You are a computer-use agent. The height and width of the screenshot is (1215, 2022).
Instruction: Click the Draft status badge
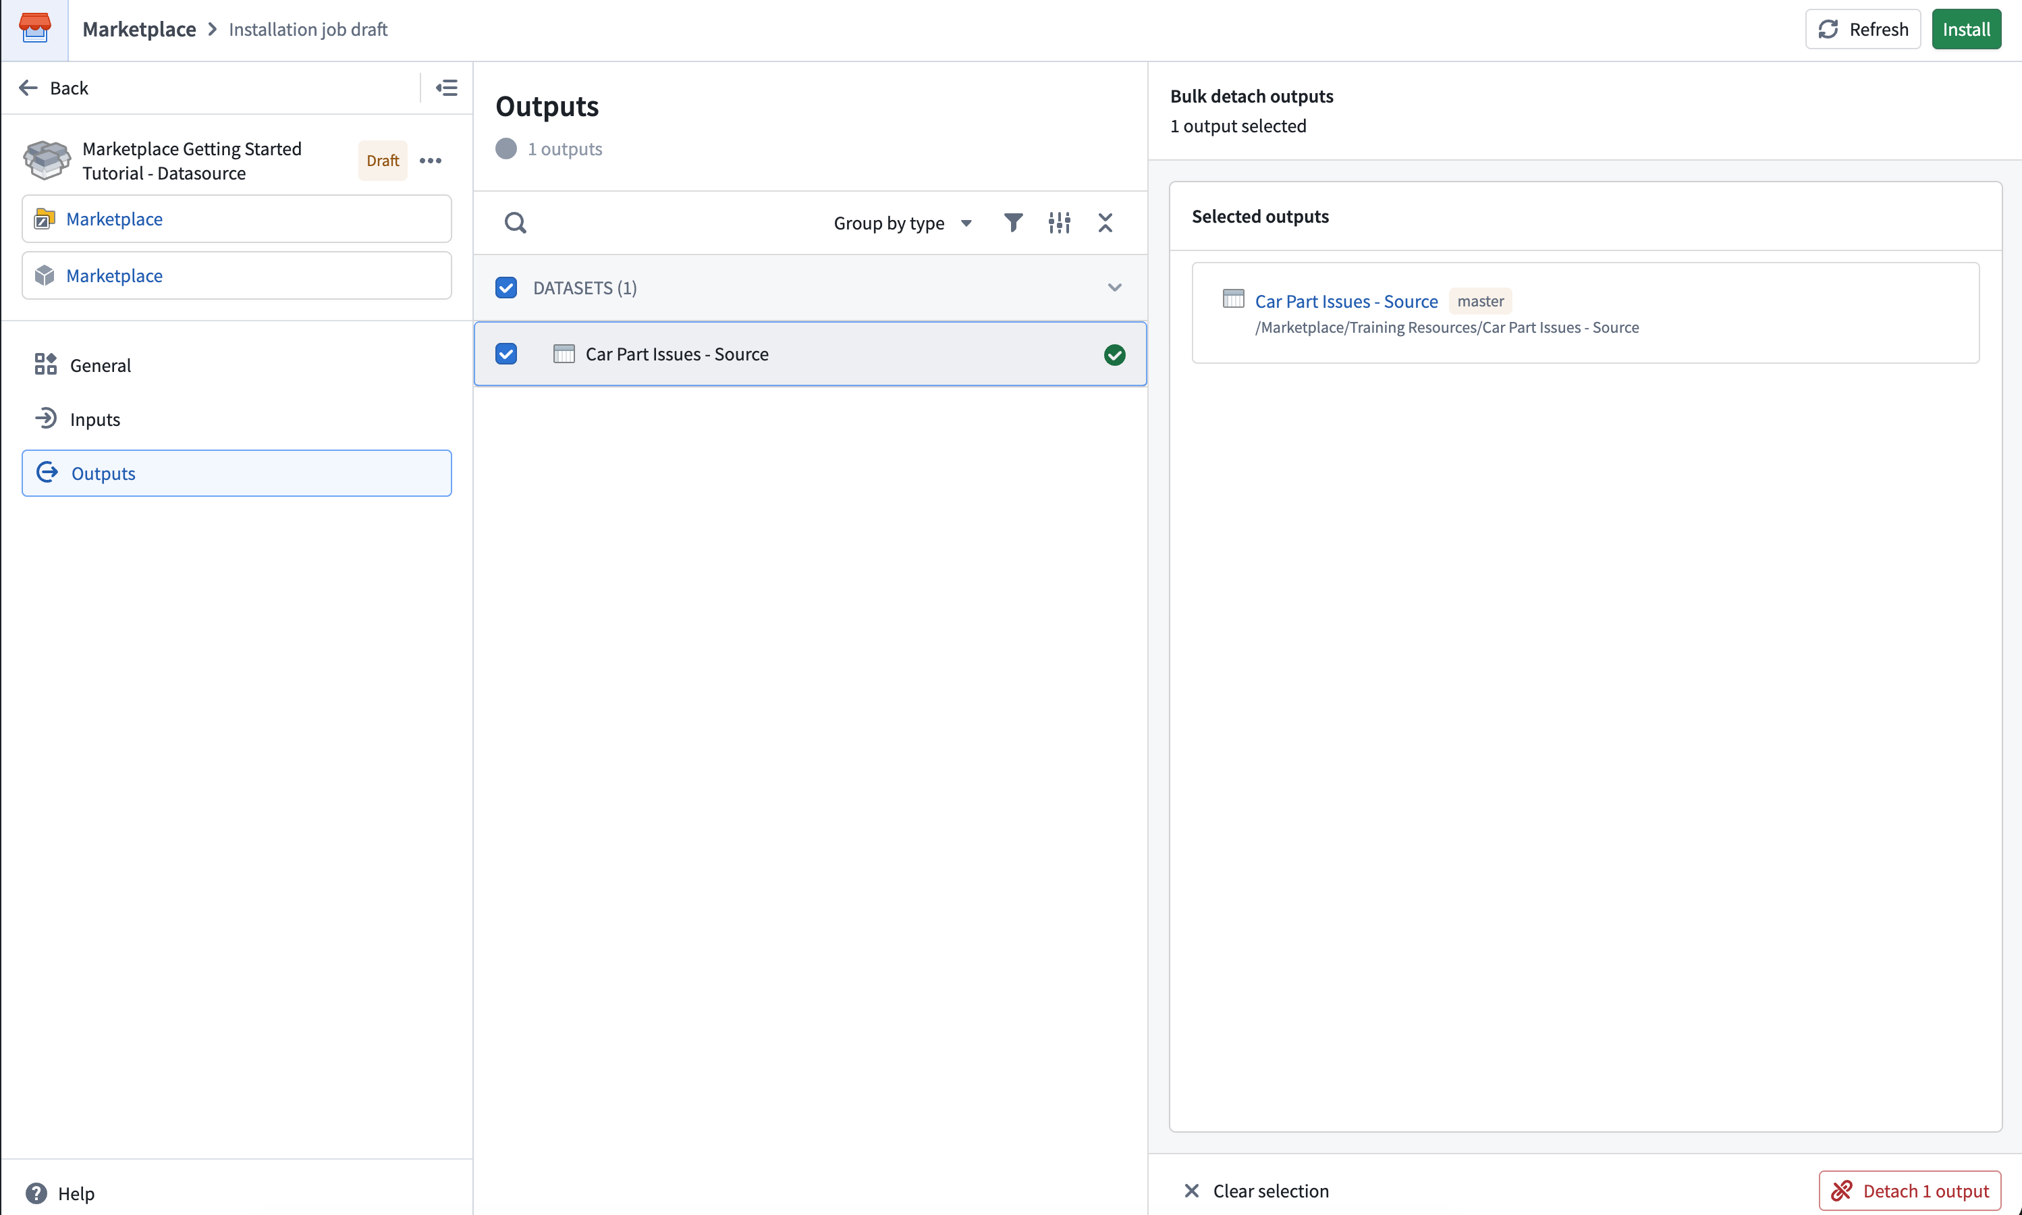(x=382, y=161)
